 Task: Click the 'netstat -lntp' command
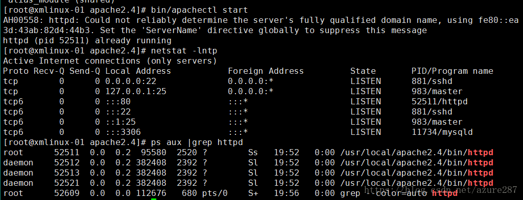click(184, 51)
